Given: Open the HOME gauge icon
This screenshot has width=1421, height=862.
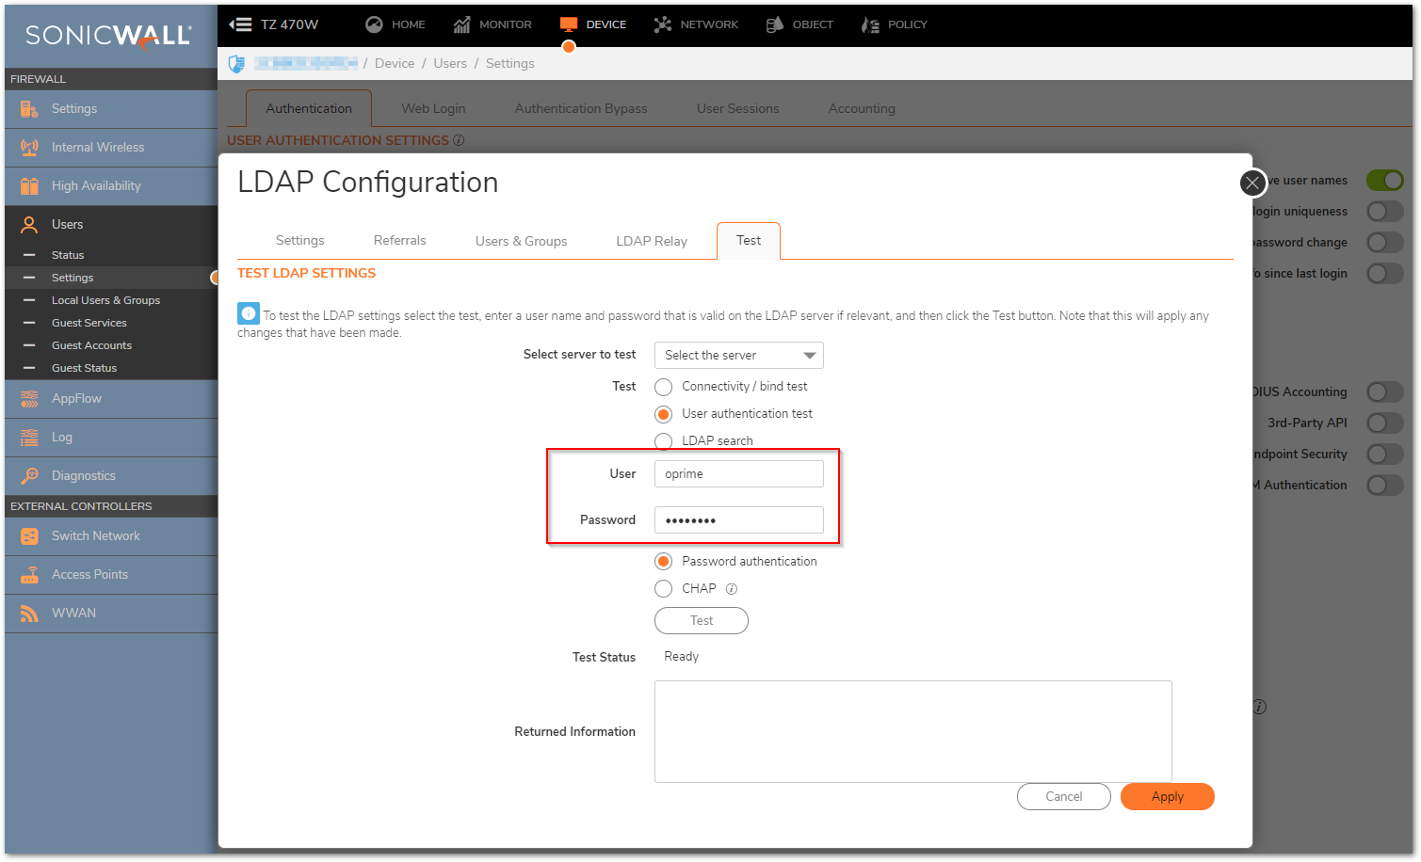Looking at the screenshot, I should [374, 24].
